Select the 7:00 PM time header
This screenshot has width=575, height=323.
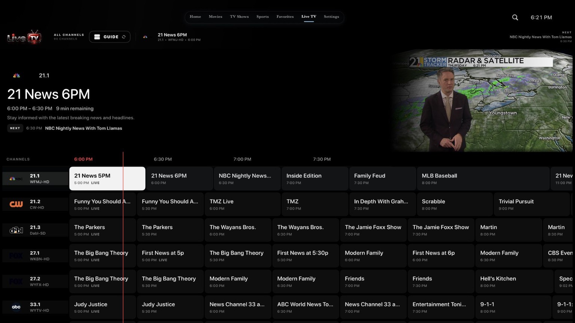point(242,159)
